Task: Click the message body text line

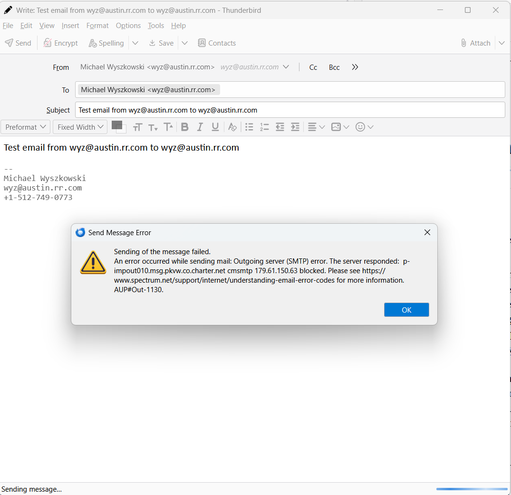Action: [121, 148]
